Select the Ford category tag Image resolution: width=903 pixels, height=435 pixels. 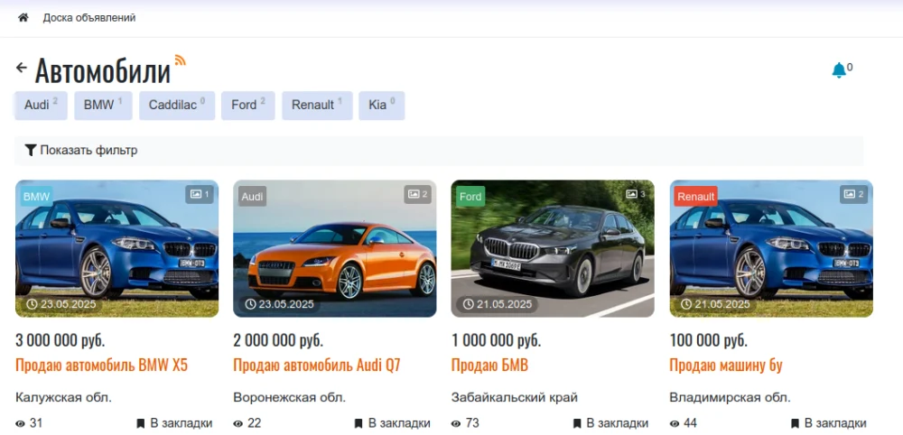[248, 106]
